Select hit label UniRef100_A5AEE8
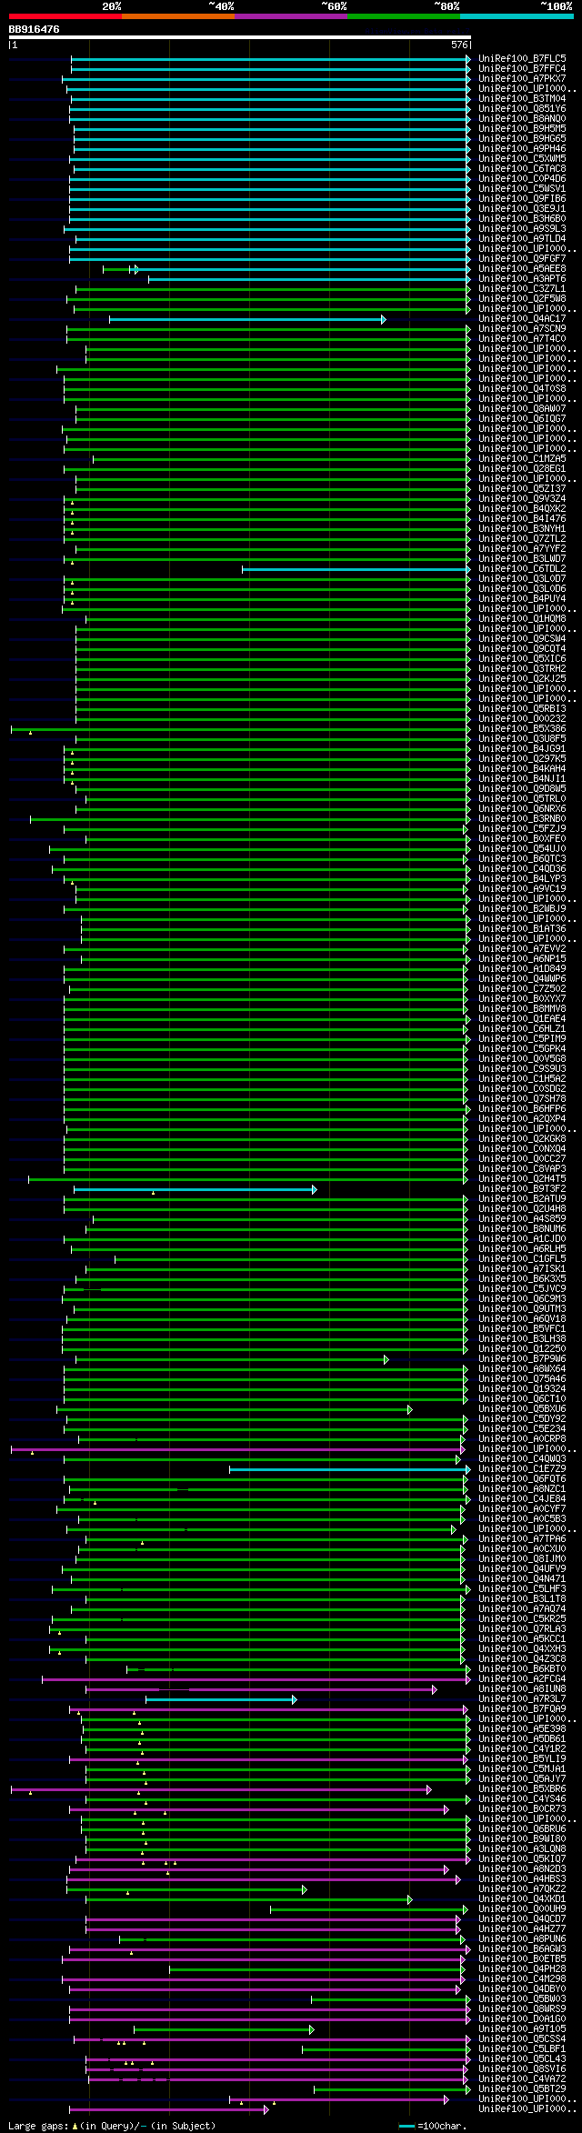Viewport: 582px width, 2133px height. (x=522, y=269)
